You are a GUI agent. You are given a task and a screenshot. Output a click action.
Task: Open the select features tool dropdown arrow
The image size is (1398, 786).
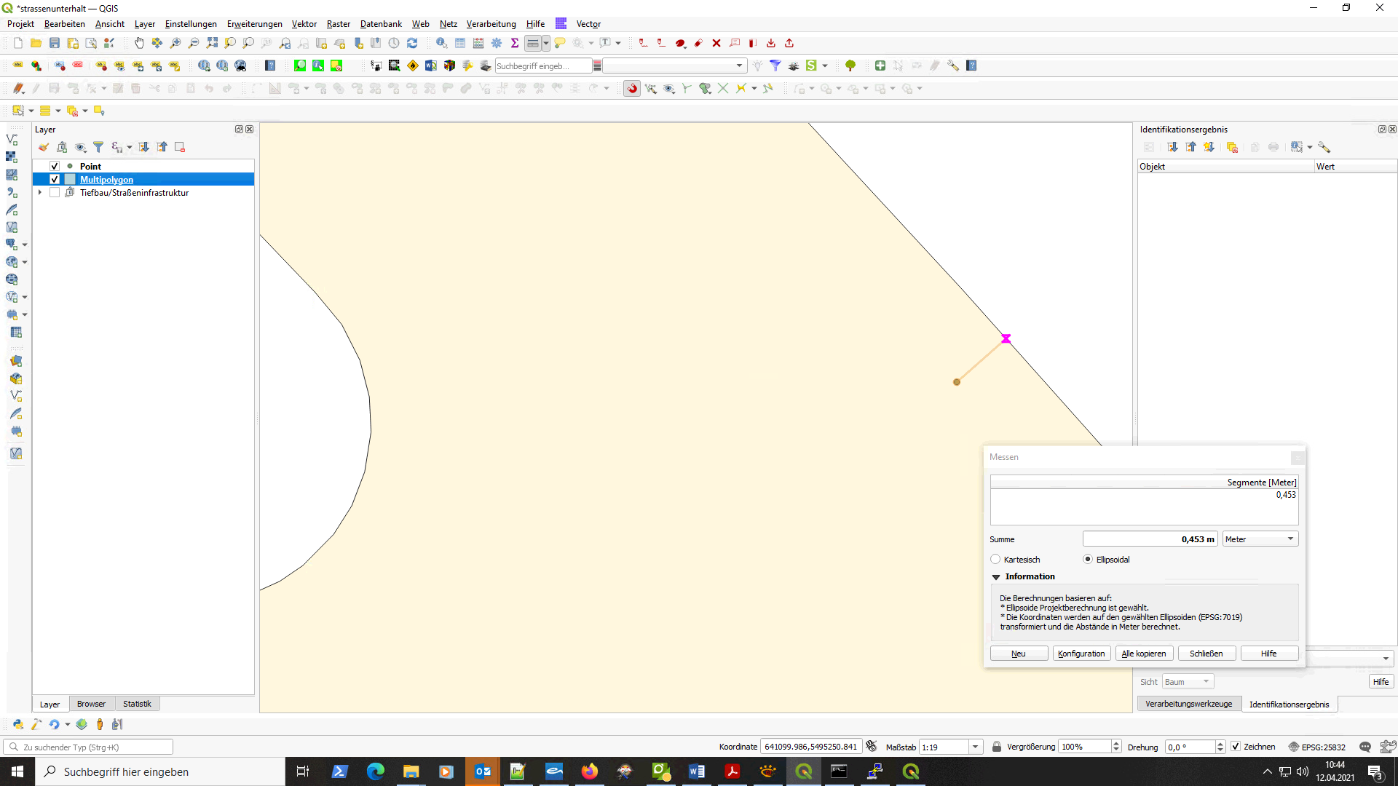(31, 111)
